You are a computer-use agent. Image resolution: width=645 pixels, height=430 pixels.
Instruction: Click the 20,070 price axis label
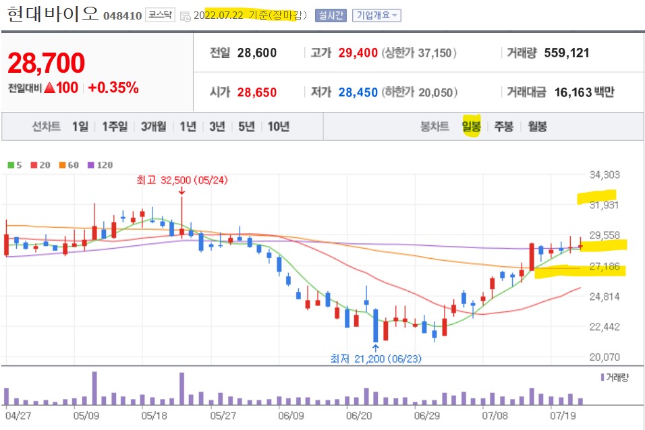click(x=605, y=357)
